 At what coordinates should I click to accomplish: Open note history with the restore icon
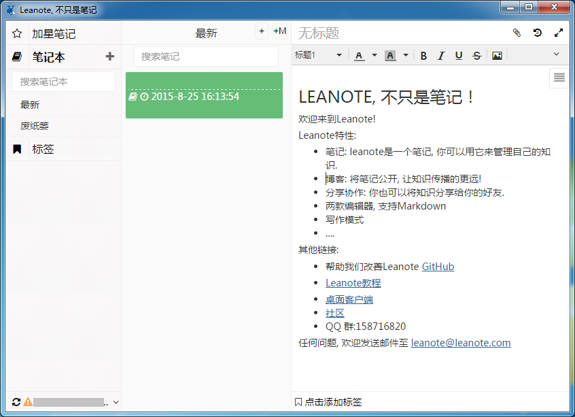536,32
